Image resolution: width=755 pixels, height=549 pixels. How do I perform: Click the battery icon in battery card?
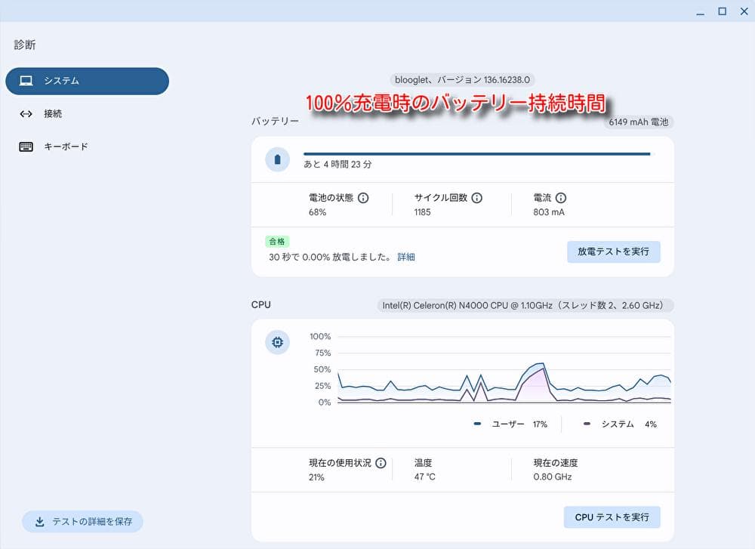278,159
